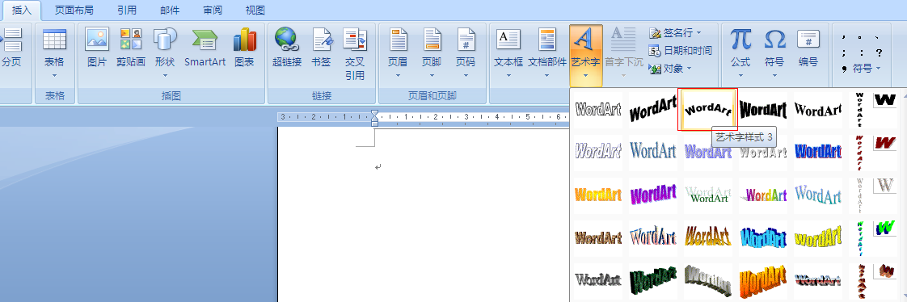Screen dimensions: 907x302
Task: Switch to the 页面布局 tab
Action: coord(74,10)
